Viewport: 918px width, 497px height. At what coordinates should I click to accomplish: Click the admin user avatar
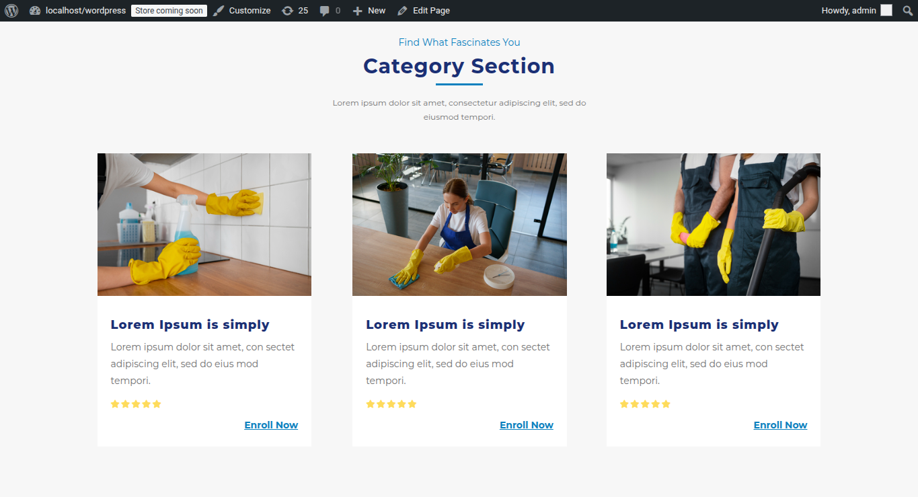pos(886,11)
